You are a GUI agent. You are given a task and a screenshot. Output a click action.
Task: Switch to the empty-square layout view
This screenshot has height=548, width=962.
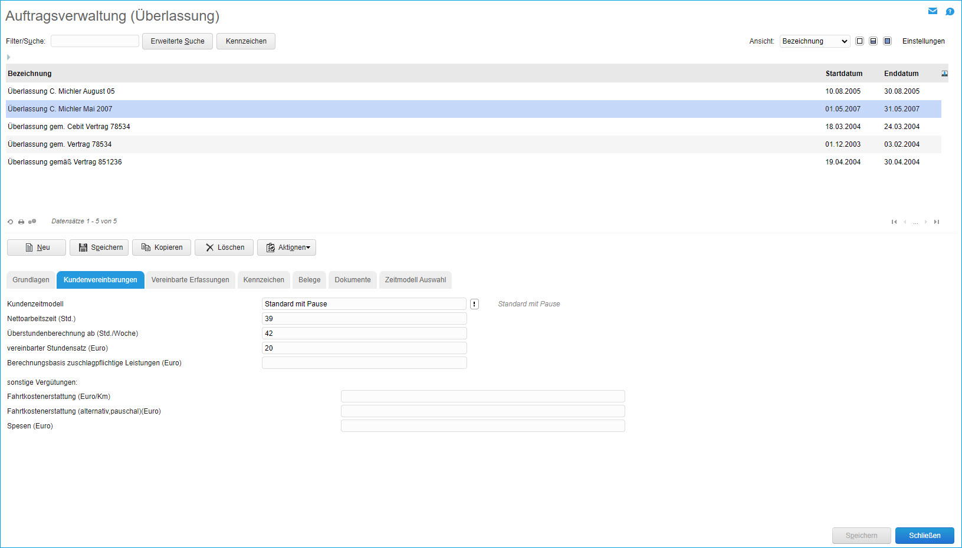pos(859,41)
